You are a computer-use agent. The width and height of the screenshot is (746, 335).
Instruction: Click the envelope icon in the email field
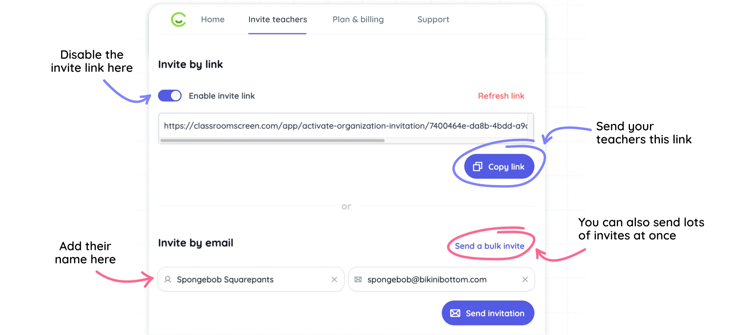[x=358, y=280]
